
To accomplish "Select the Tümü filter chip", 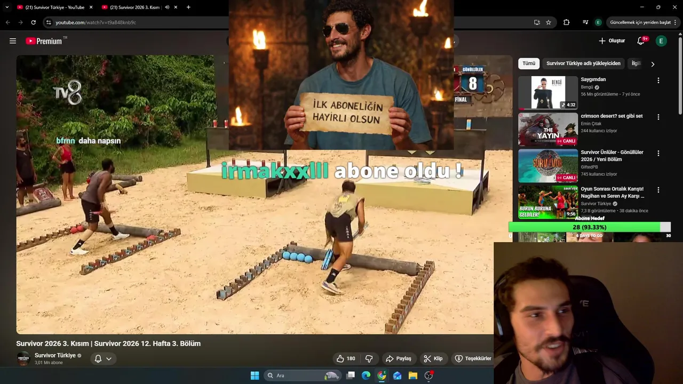I will click(529, 63).
